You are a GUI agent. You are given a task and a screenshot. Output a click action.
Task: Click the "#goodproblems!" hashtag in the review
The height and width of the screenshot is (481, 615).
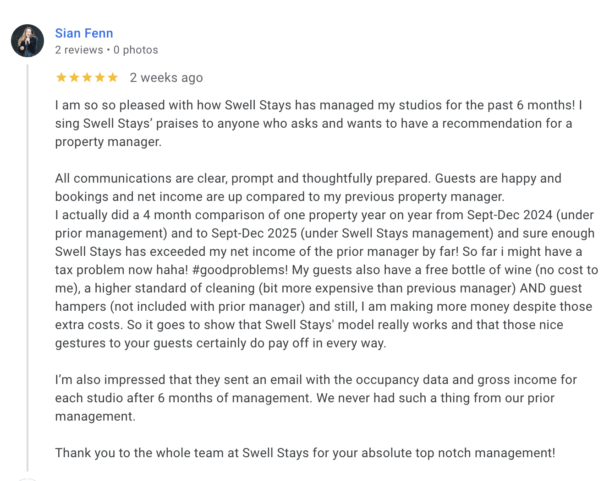tap(240, 270)
